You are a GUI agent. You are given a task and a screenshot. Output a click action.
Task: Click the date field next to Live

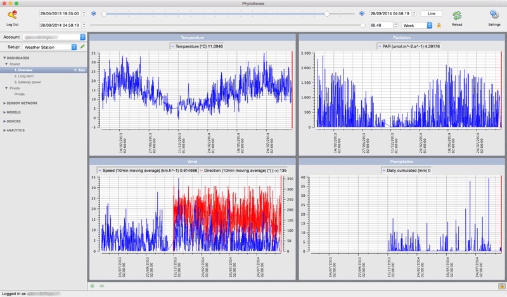coord(390,13)
